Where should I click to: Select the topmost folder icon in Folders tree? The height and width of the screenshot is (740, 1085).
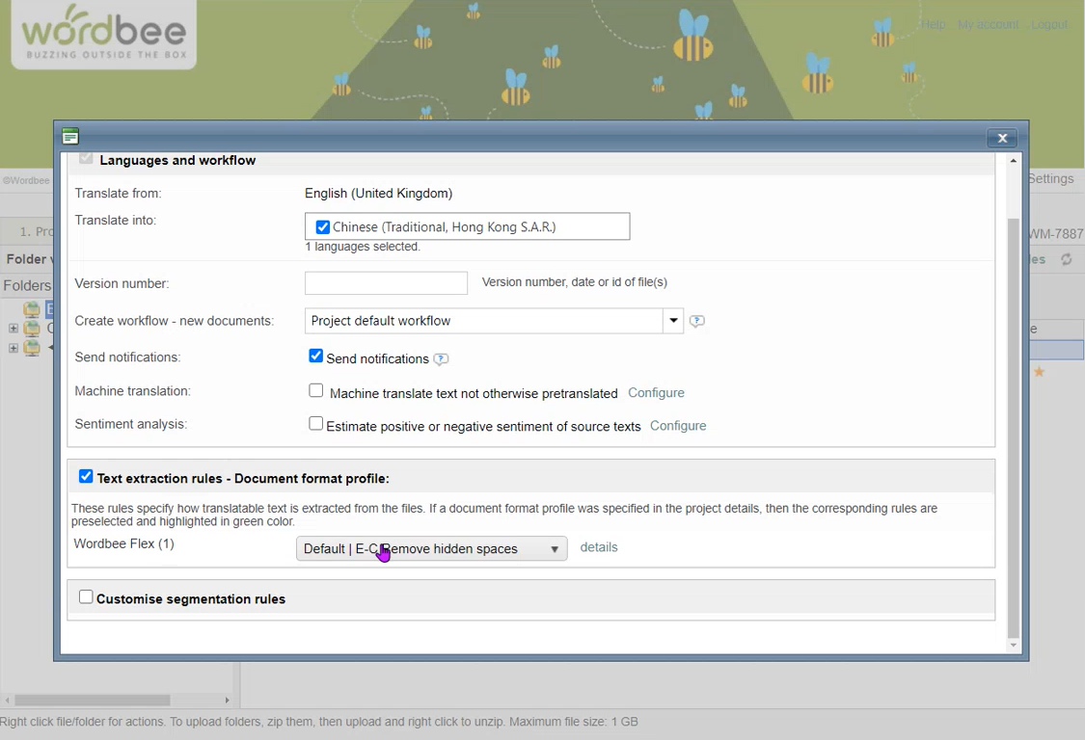[32, 309]
